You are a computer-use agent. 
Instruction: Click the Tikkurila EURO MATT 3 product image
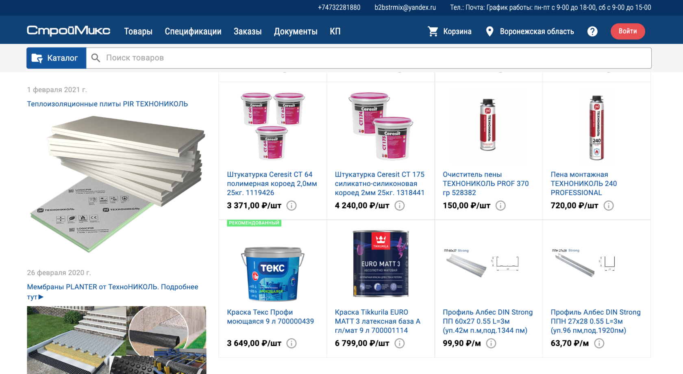381,263
